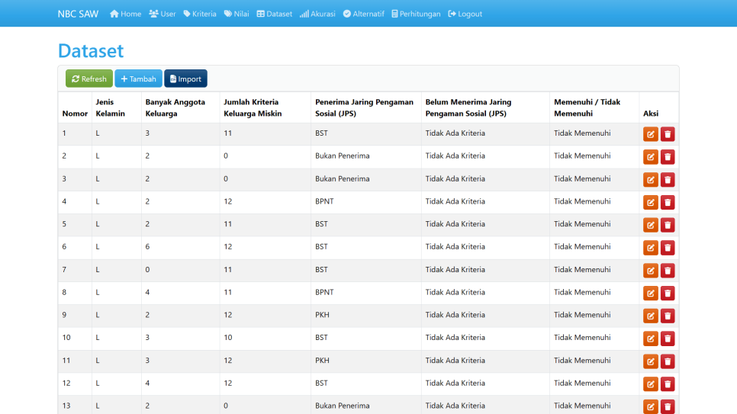Go to the Kriteria menu item
Viewport: 737px width, 414px height.
click(x=200, y=14)
